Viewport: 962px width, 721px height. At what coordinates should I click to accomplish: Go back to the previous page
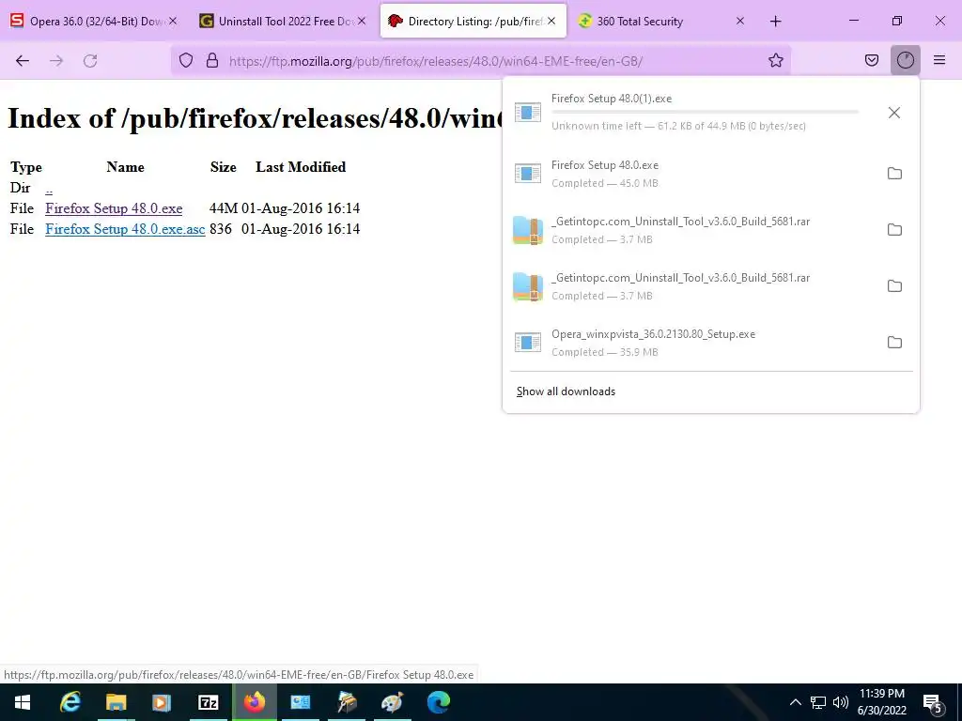pyautogui.click(x=23, y=61)
